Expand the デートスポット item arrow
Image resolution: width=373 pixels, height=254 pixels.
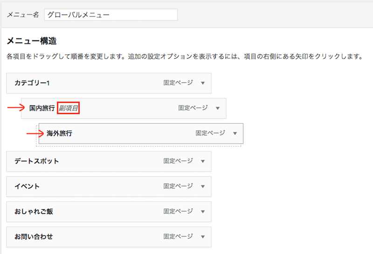point(203,161)
